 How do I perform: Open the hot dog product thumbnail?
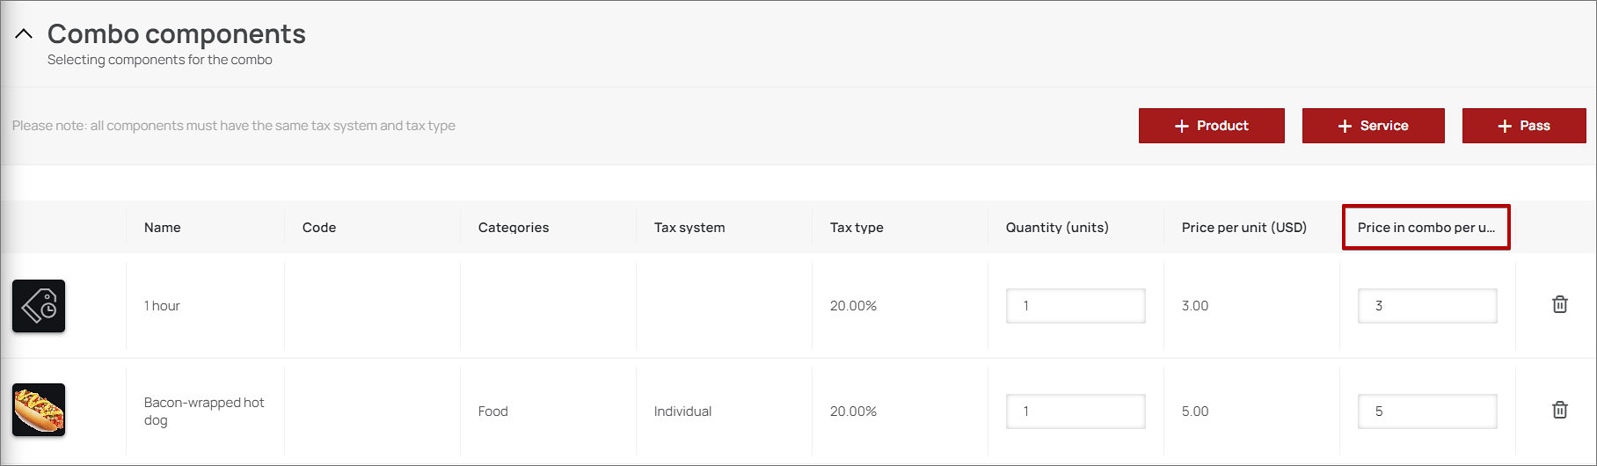tap(39, 410)
